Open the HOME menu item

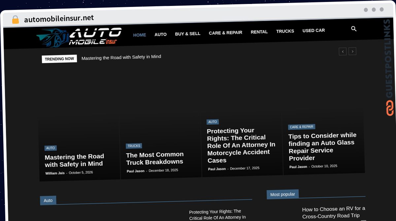pyautogui.click(x=140, y=35)
